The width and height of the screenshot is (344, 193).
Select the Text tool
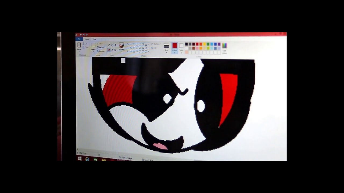coord(115,45)
